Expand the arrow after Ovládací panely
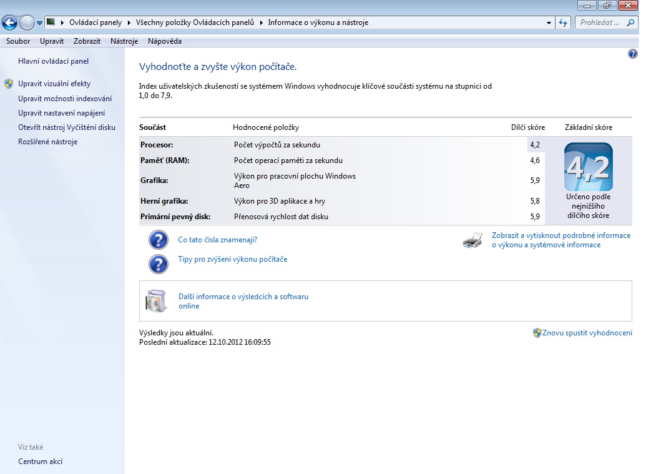The height and width of the screenshot is (474, 646). tap(129, 22)
